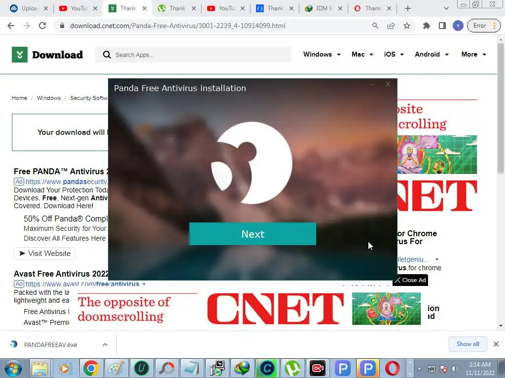Screen dimensions: 505x378
Task: Reload the current page
Action: pyautogui.click(x=42, y=26)
